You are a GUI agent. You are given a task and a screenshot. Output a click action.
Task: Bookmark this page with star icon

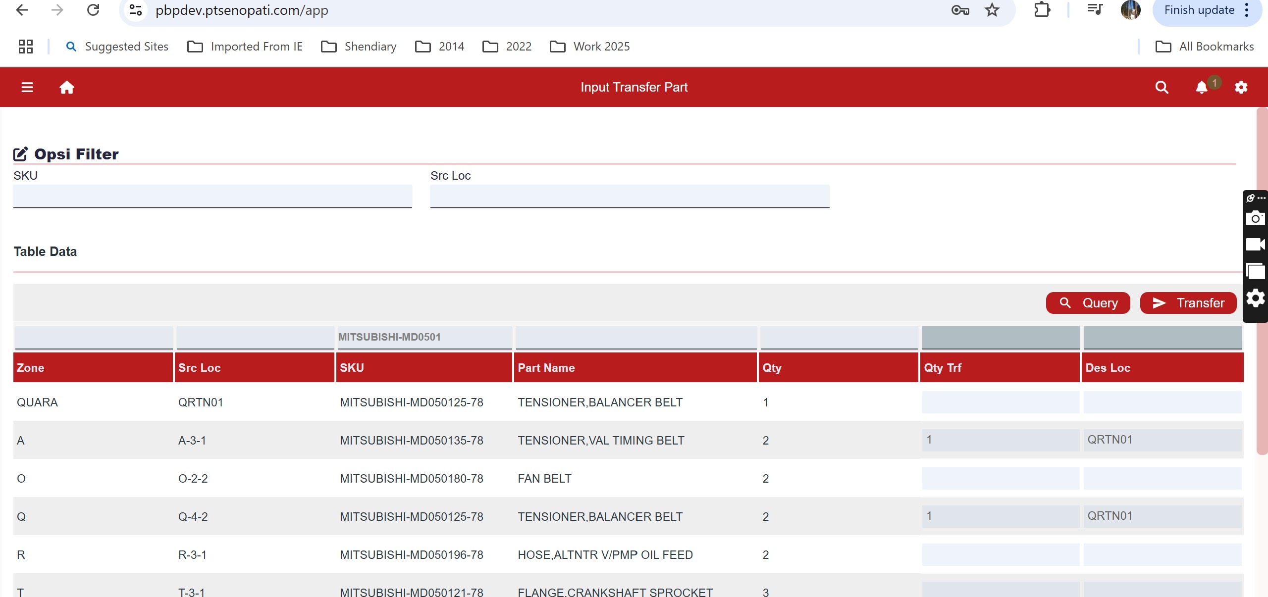[992, 10]
